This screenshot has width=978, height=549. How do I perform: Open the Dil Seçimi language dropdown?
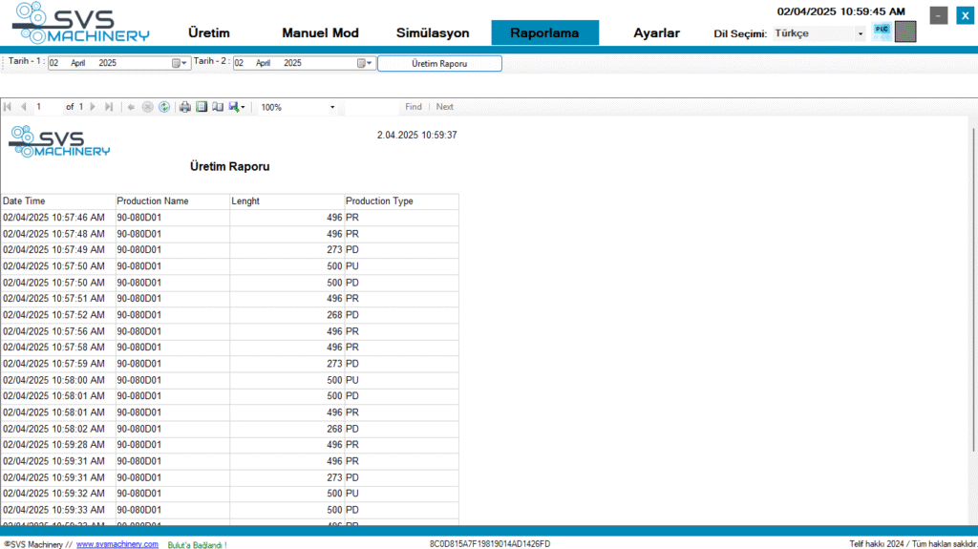[861, 33]
